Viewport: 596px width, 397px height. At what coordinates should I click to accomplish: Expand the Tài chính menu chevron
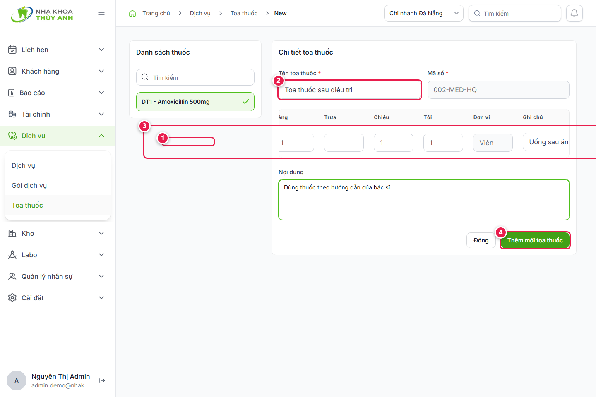pos(101,114)
